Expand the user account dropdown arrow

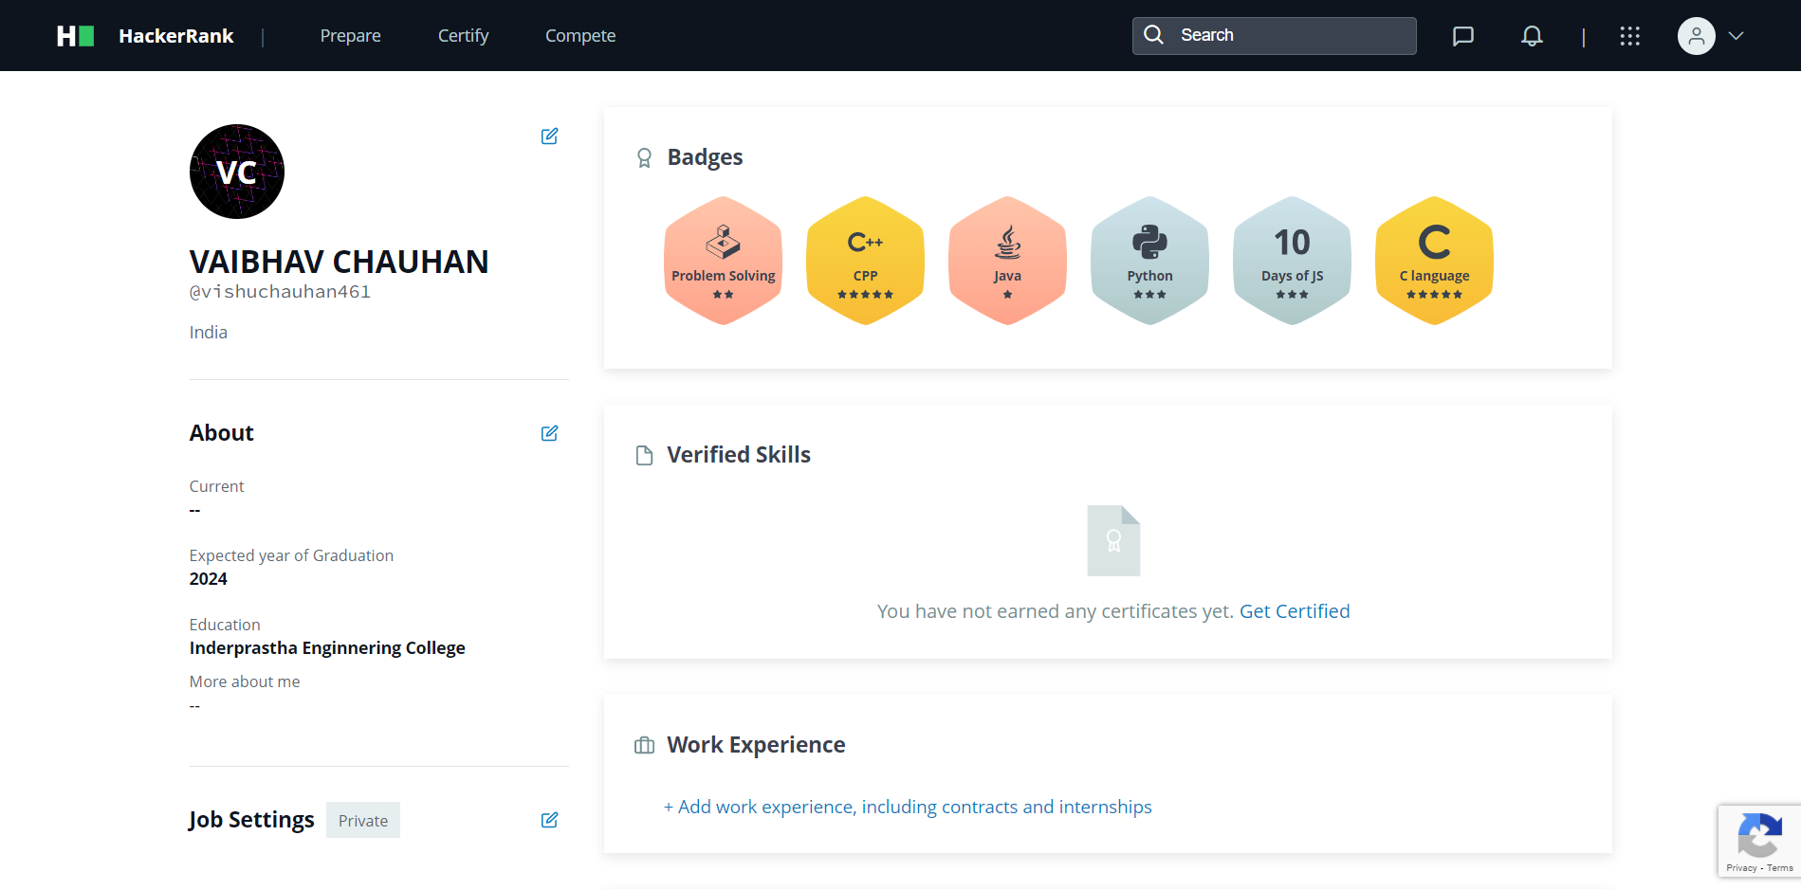point(1737,36)
